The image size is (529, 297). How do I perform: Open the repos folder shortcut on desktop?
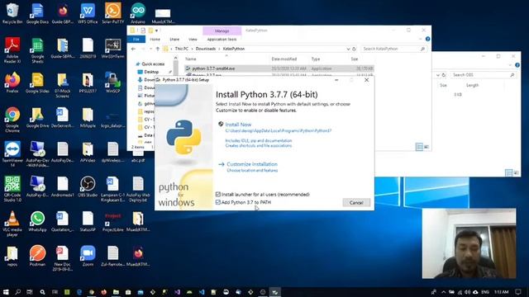[x=12, y=256]
